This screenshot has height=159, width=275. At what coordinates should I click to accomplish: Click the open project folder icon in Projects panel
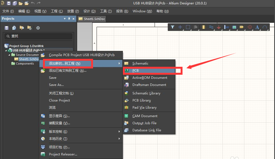click(x=22, y=28)
